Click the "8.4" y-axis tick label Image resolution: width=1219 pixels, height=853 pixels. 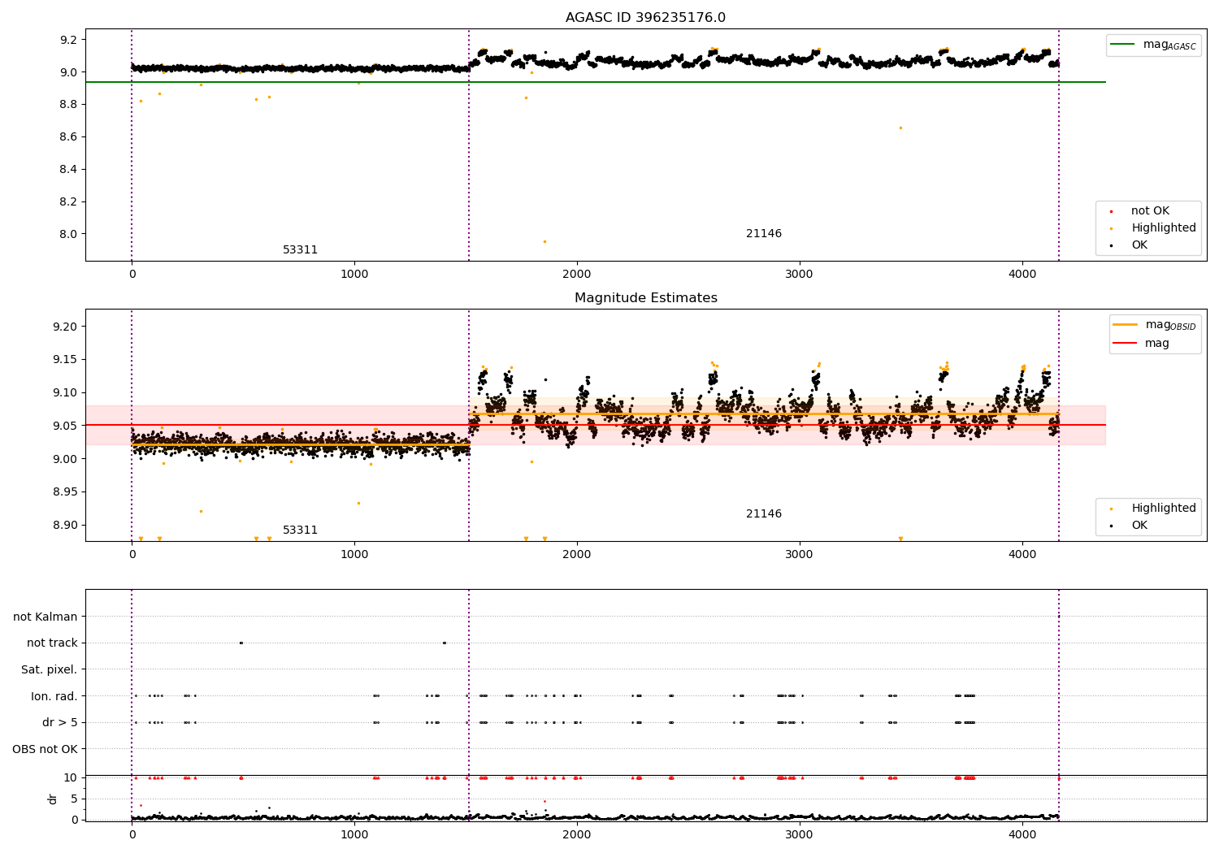tap(68, 170)
